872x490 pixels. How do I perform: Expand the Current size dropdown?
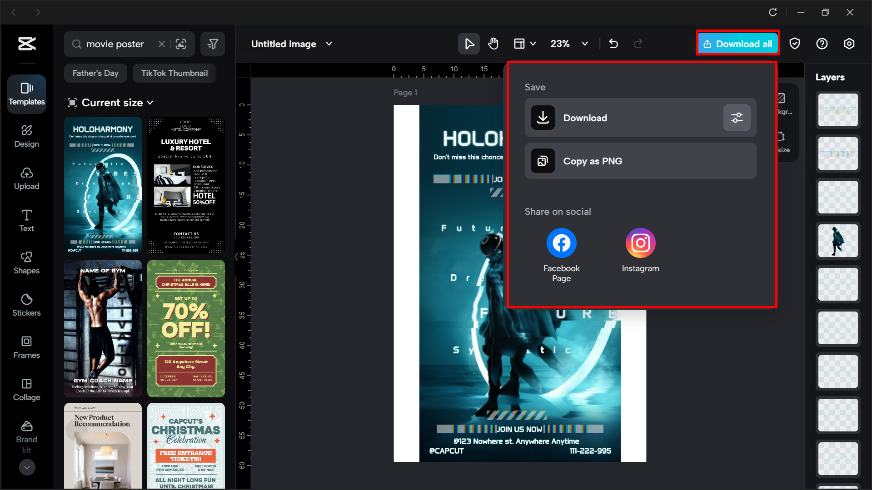pos(150,103)
